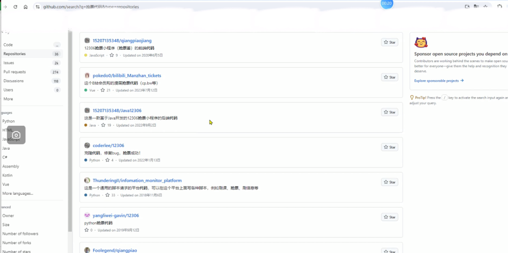Open avatar of 15207135348/Java12306 repository
The width and height of the screenshot is (508, 253).
87,110
